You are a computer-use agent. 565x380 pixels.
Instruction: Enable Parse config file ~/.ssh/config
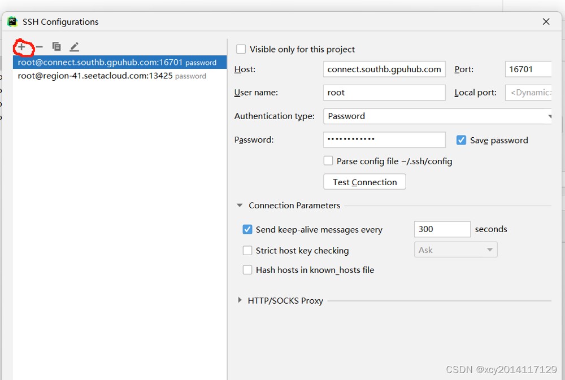click(x=328, y=161)
